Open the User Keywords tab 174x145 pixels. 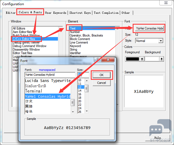(56, 13)
